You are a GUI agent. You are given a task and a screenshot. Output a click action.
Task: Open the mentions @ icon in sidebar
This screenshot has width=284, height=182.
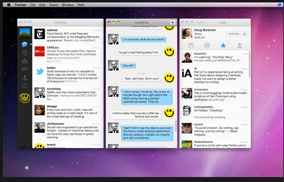click(x=25, y=53)
